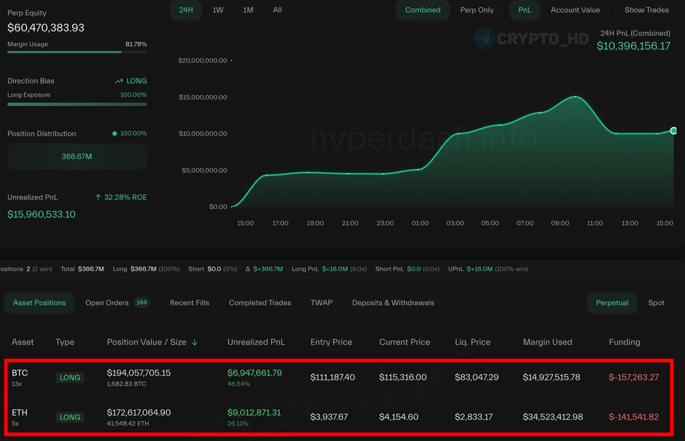Toggle chart to Account Value
The height and width of the screenshot is (441, 685).
tap(575, 10)
